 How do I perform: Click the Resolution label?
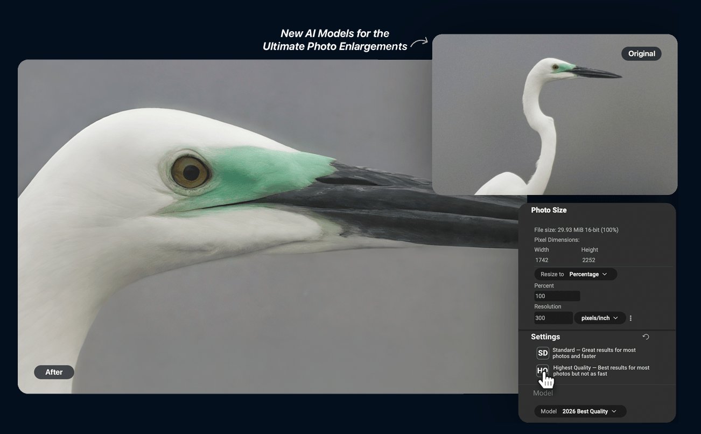coord(548,307)
